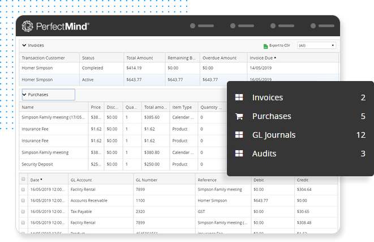Image resolution: width=374 pixels, height=242 pixels.
Task: Click the Audits grid icon in popup
Action: coord(239,154)
